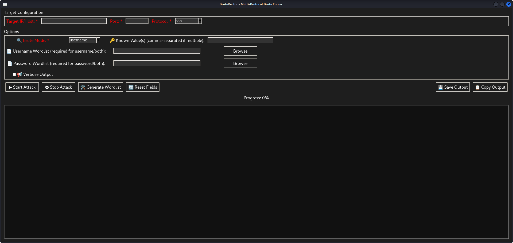The width and height of the screenshot is (513, 243).
Task: Click the Progress 0% indicator
Action: (256, 98)
